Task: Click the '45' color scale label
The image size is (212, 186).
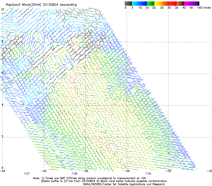Action: pos(191,8)
